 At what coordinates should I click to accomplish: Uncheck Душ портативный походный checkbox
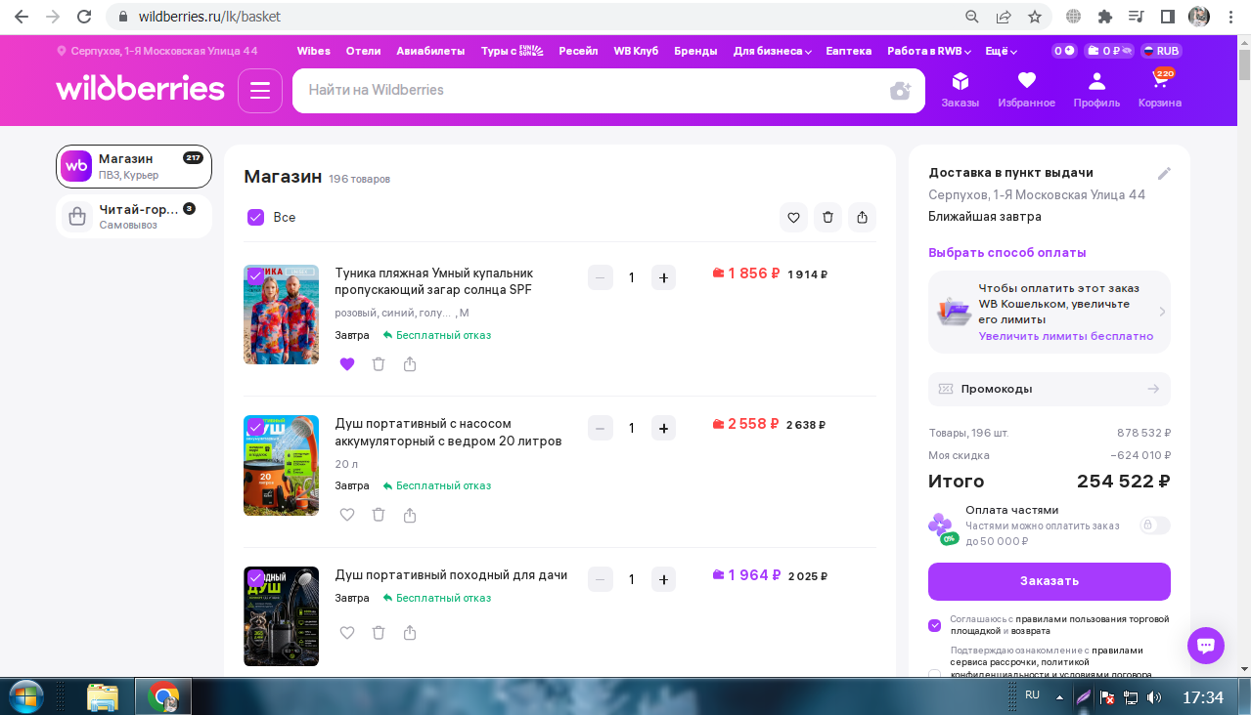255,578
